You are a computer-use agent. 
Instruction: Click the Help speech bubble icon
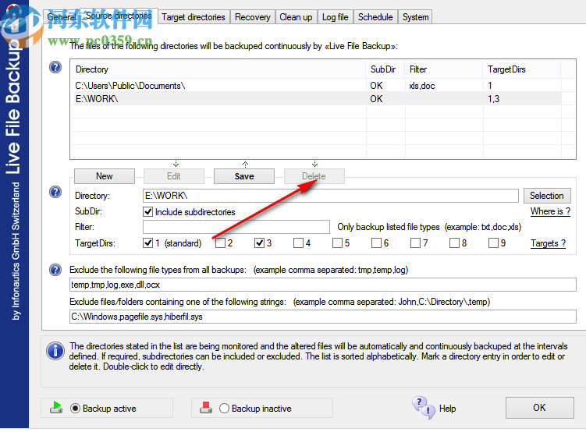pos(424,408)
